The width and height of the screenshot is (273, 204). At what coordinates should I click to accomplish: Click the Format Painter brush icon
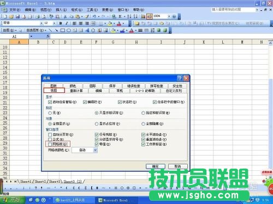87,16
